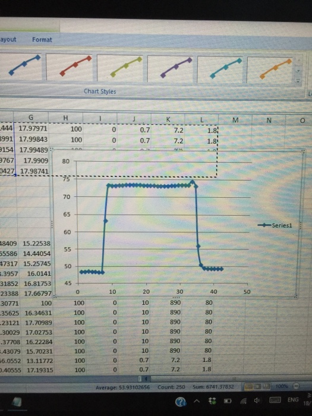Image resolution: width=312 pixels, height=416 pixels.
Task: Open the Layout ribbon tab
Action: coord(8,40)
